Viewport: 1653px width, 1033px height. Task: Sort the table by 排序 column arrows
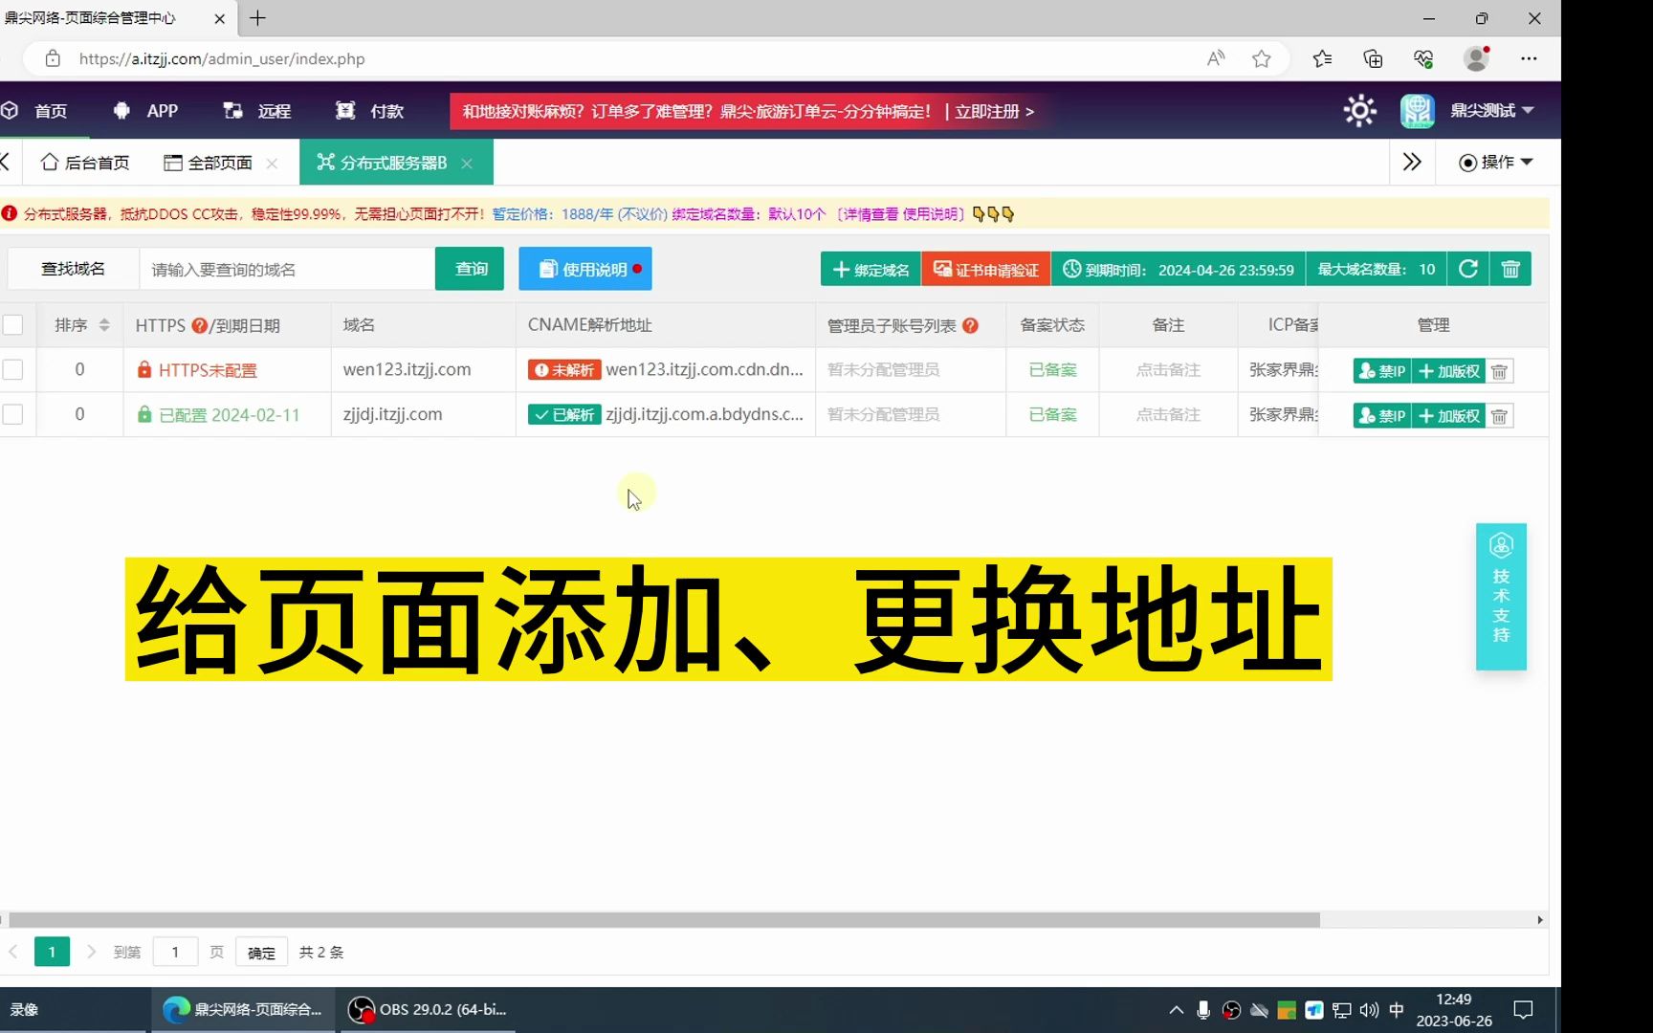[x=104, y=325]
